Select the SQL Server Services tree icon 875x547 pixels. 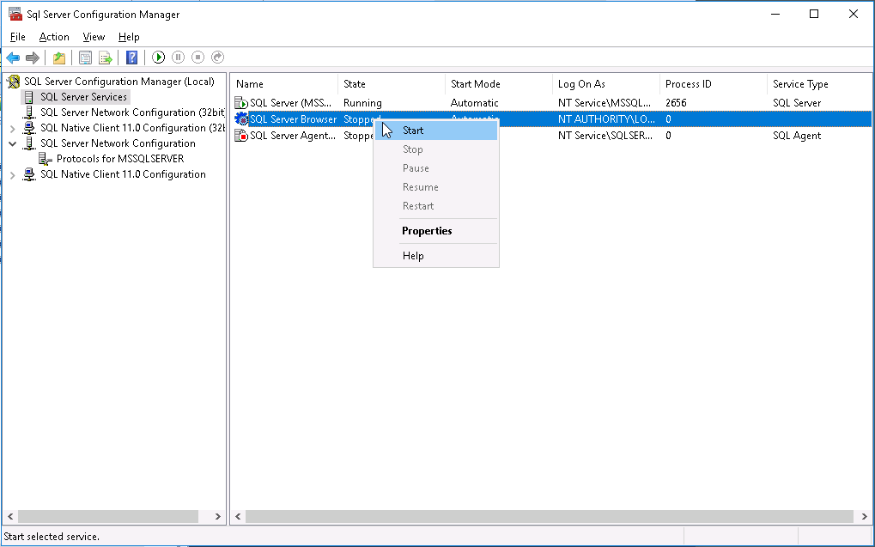pyautogui.click(x=29, y=97)
